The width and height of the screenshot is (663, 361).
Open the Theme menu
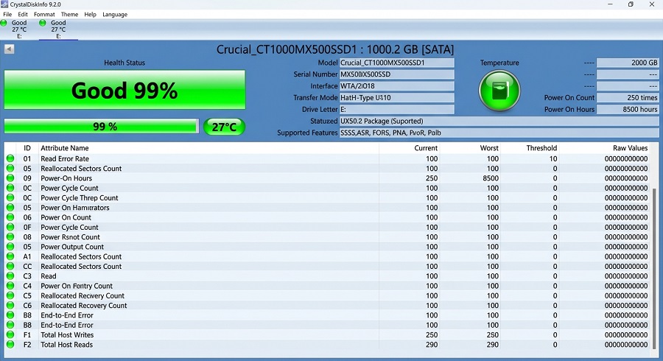click(69, 15)
